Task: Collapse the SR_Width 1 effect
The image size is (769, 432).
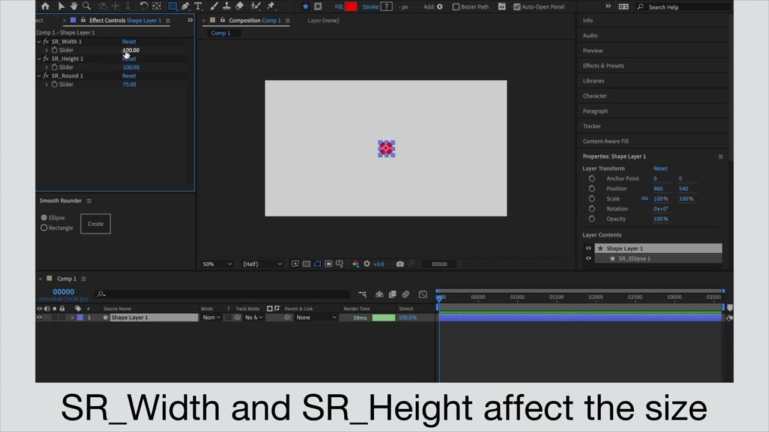Action: [39, 42]
